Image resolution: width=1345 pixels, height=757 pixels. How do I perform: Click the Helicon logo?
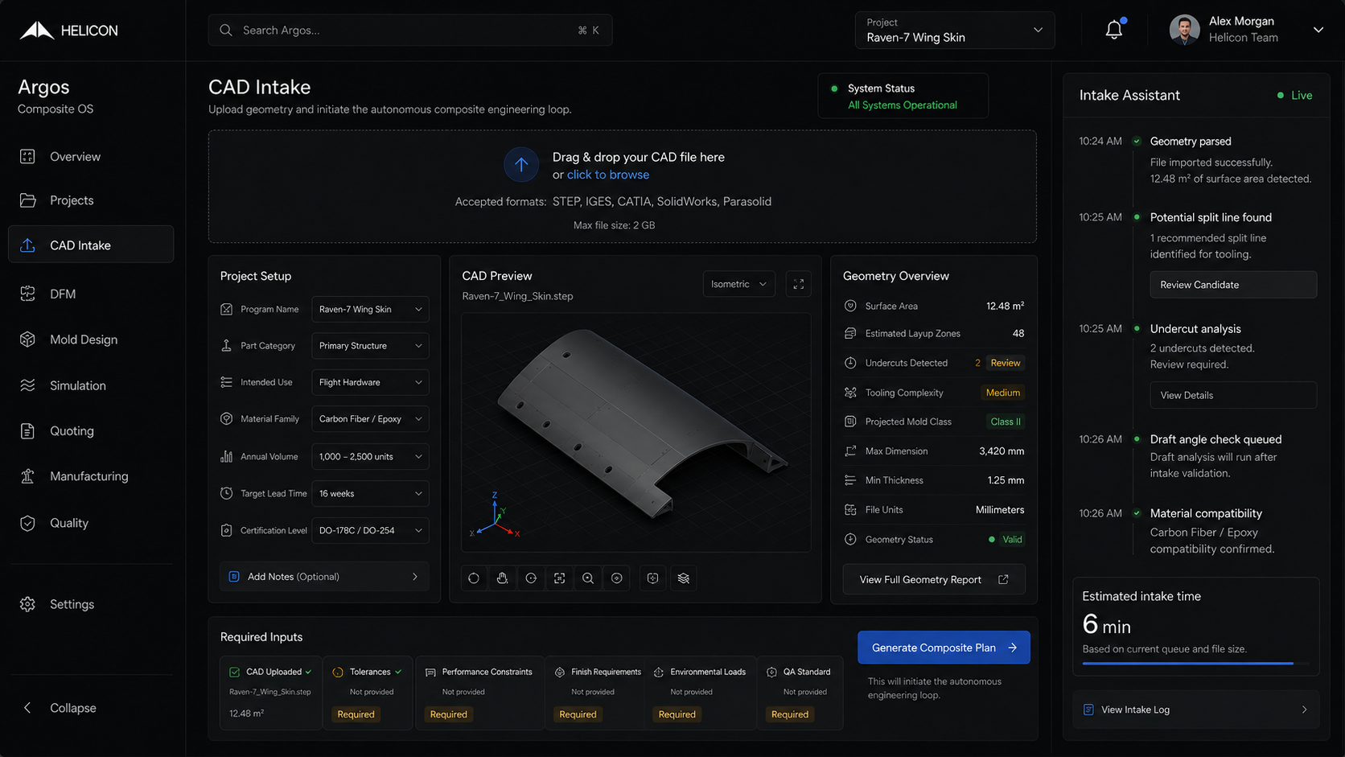68,31
